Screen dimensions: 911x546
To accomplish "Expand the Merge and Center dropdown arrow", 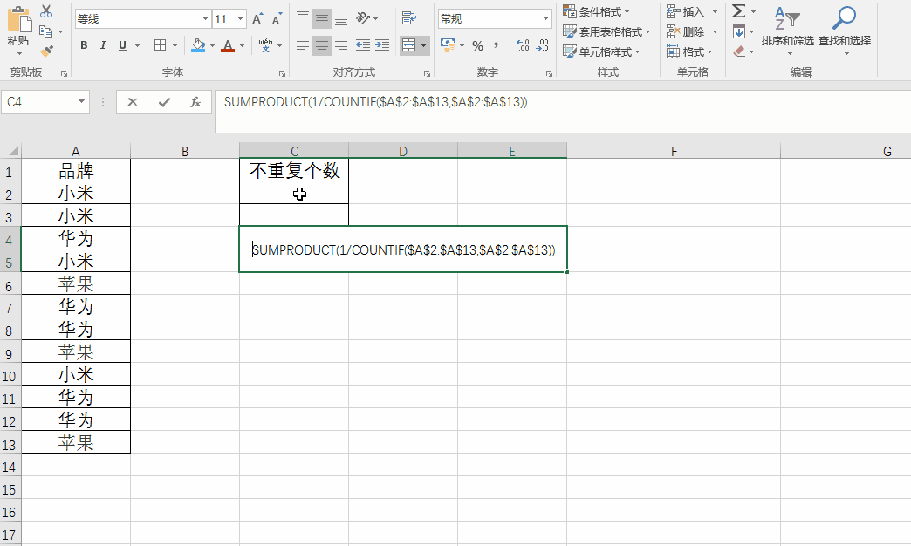I will click(x=423, y=44).
